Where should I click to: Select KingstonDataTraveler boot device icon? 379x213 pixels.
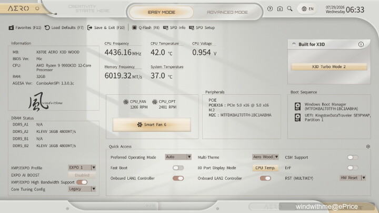[297, 118]
